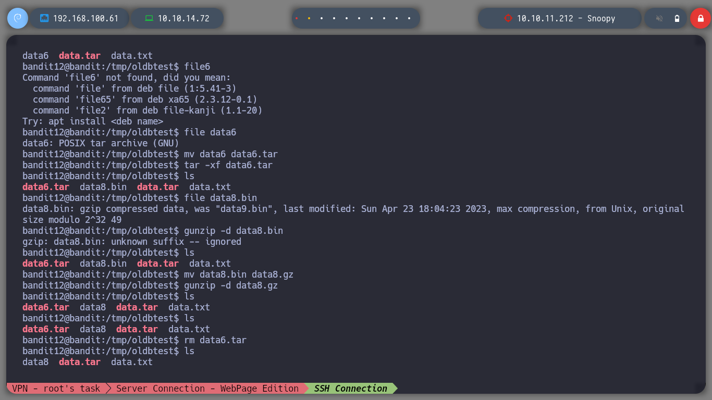The width and height of the screenshot is (712, 400).
Task: Click the "data6: POSIX tar archive (GNU)" output
Action: coord(101,143)
